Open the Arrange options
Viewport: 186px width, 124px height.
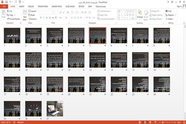[140, 15]
